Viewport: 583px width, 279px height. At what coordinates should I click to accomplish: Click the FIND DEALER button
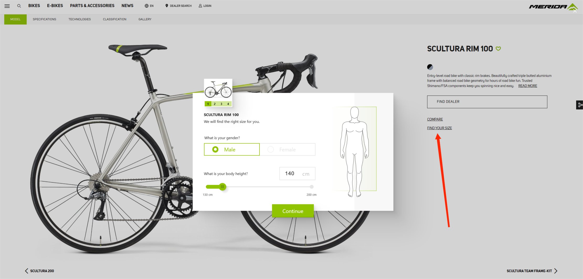coord(487,102)
